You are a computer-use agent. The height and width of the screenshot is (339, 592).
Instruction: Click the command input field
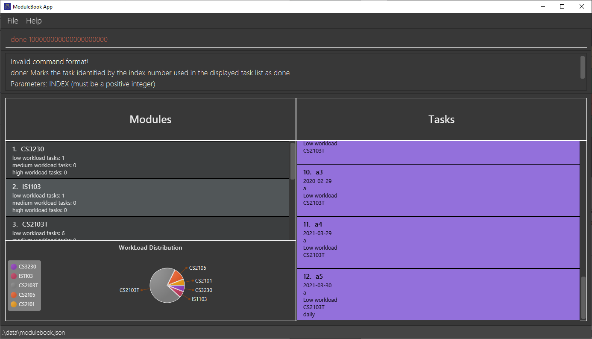tap(296, 39)
